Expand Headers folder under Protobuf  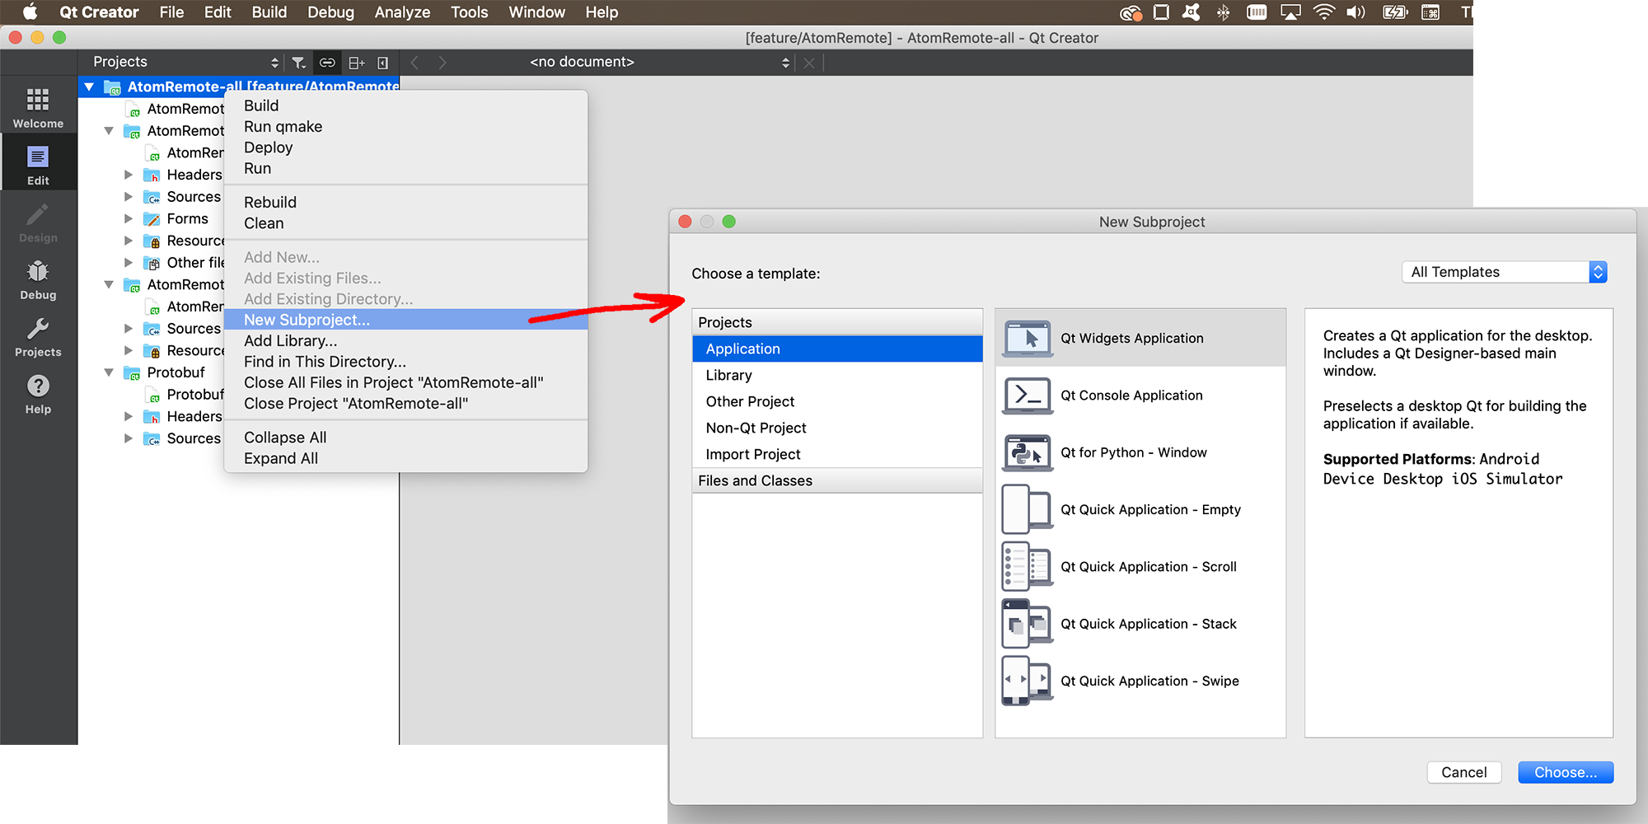click(x=129, y=416)
